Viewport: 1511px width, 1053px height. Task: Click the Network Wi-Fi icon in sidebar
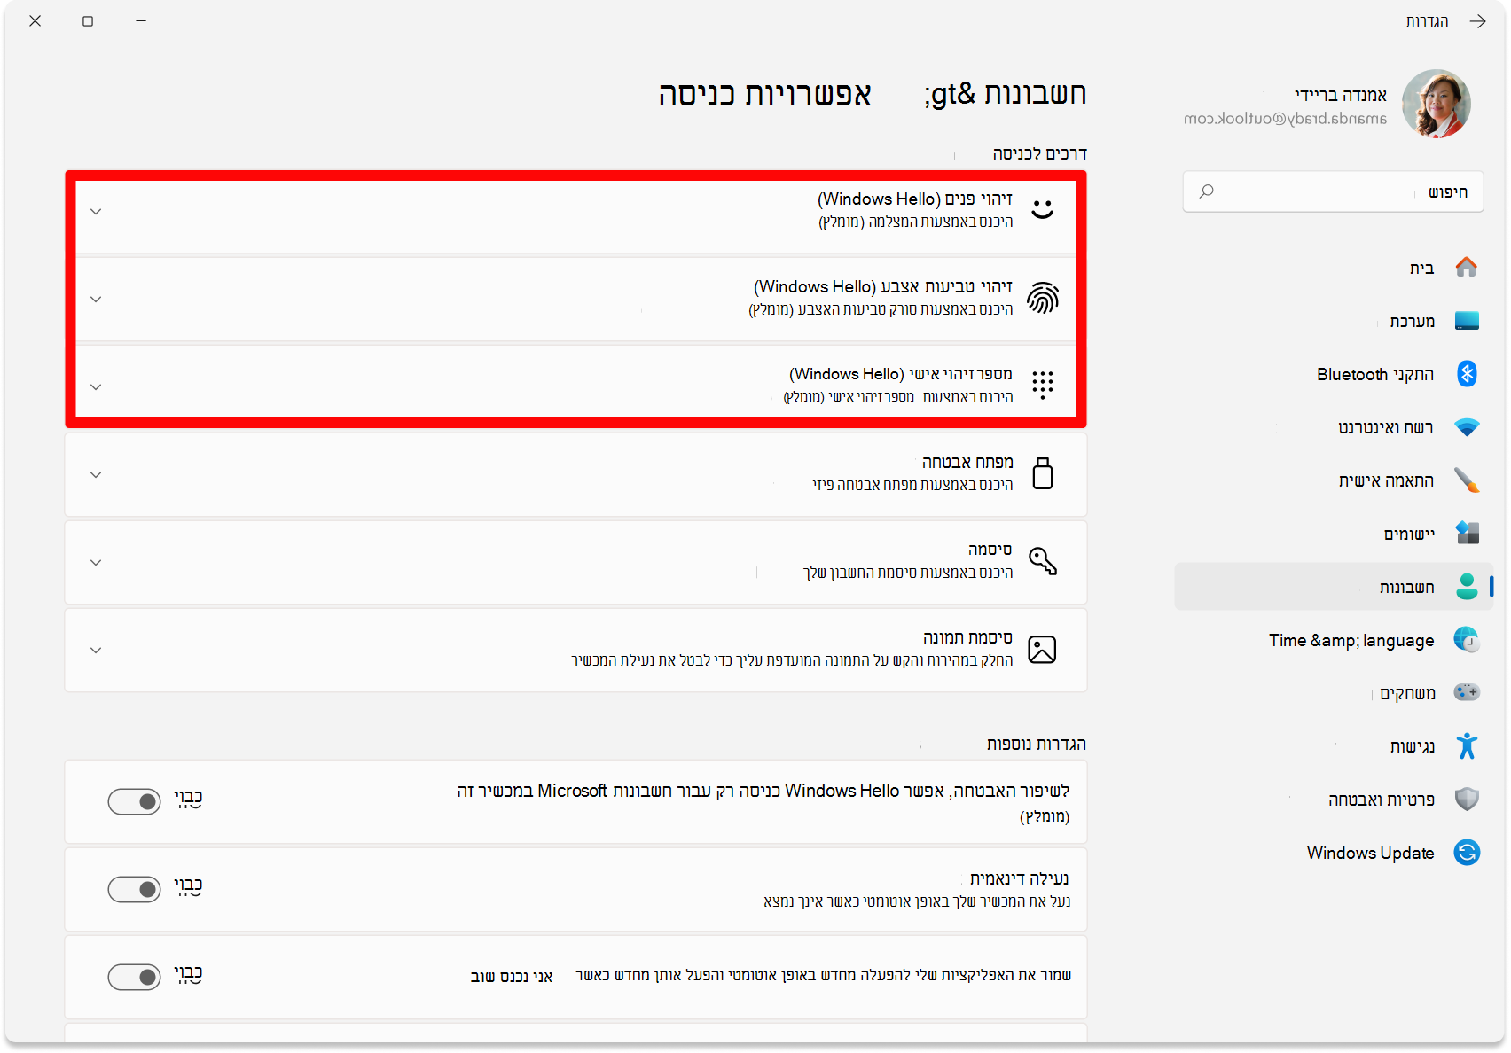pyautogui.click(x=1467, y=427)
